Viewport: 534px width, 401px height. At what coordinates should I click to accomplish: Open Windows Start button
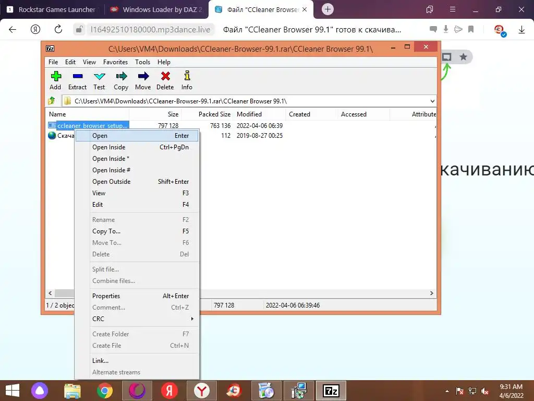[13, 391]
